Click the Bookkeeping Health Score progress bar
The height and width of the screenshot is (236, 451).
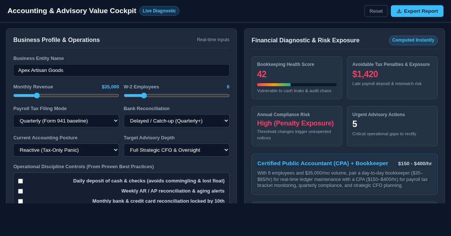297,85
